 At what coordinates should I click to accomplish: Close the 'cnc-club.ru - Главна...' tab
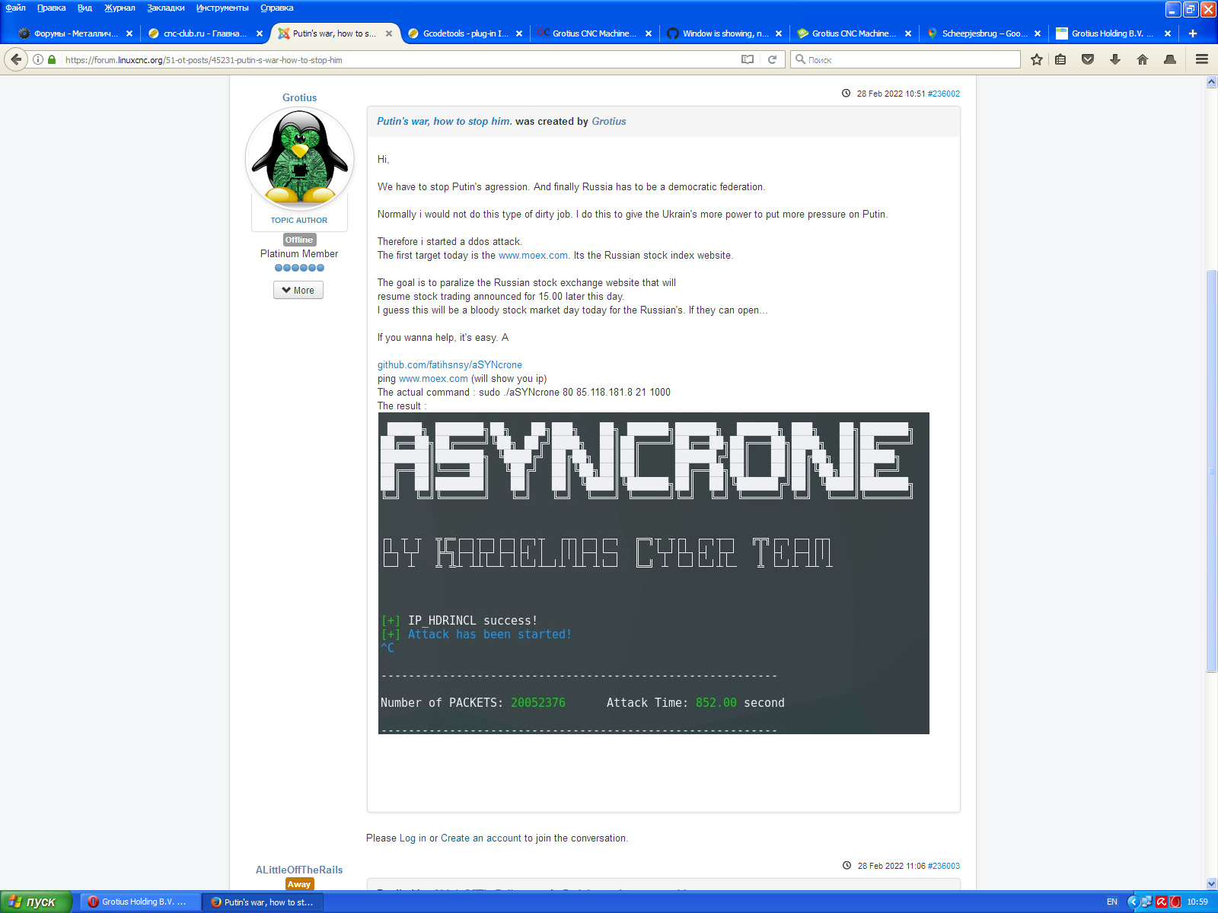click(x=260, y=33)
